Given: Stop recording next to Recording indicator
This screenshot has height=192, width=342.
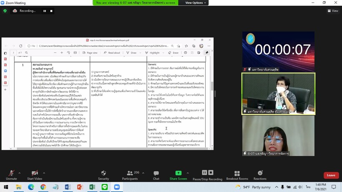Looking at the screenshot, I should point(51,11).
